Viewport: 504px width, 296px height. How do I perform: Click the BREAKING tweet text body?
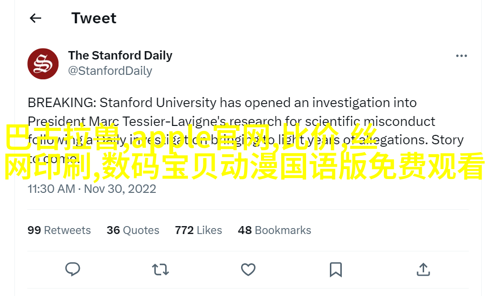[246, 130]
